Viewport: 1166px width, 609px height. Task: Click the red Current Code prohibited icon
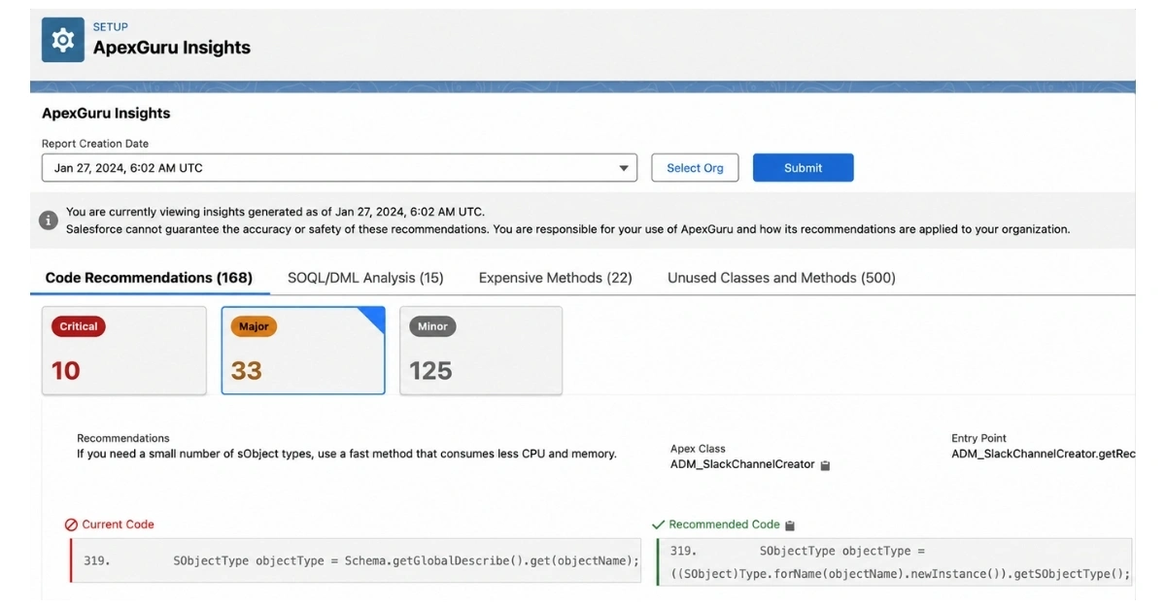(71, 524)
